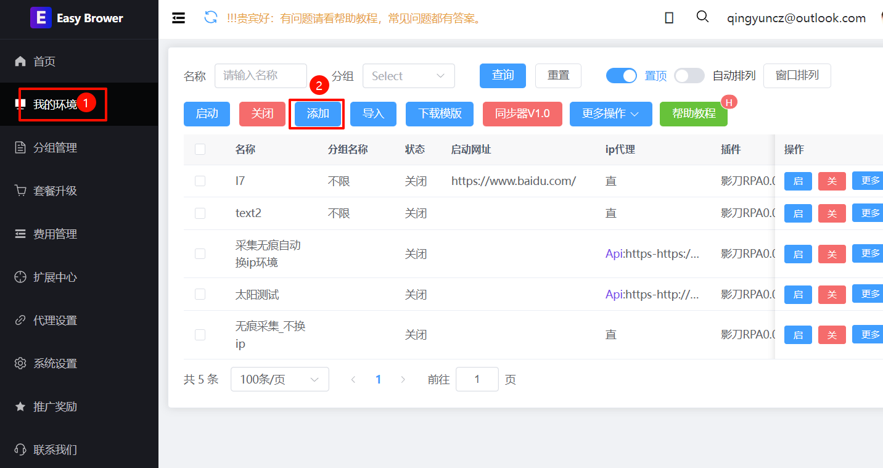Viewport: 883px width, 468px height.
Task: Expand the 更多操作 dropdown button
Action: coord(610,114)
